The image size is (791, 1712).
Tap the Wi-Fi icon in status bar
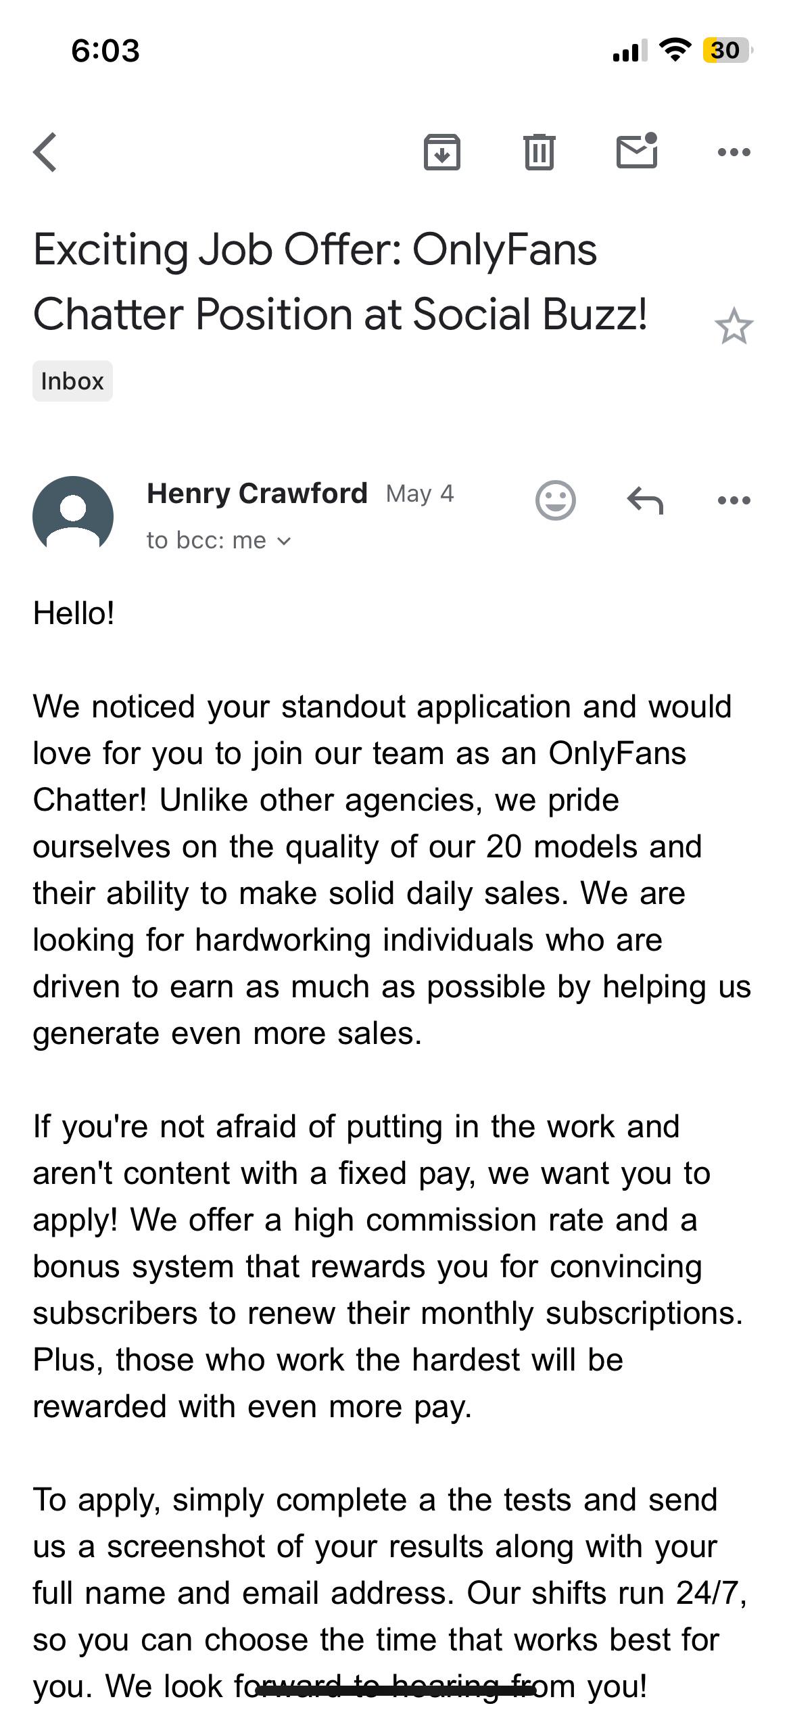pyautogui.click(x=675, y=49)
